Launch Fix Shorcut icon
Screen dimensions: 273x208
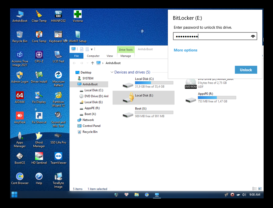tap(39, 118)
